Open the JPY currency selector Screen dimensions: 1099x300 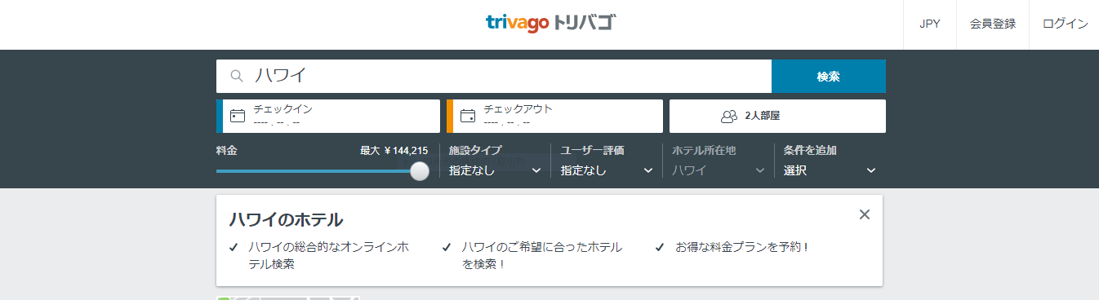click(x=930, y=24)
